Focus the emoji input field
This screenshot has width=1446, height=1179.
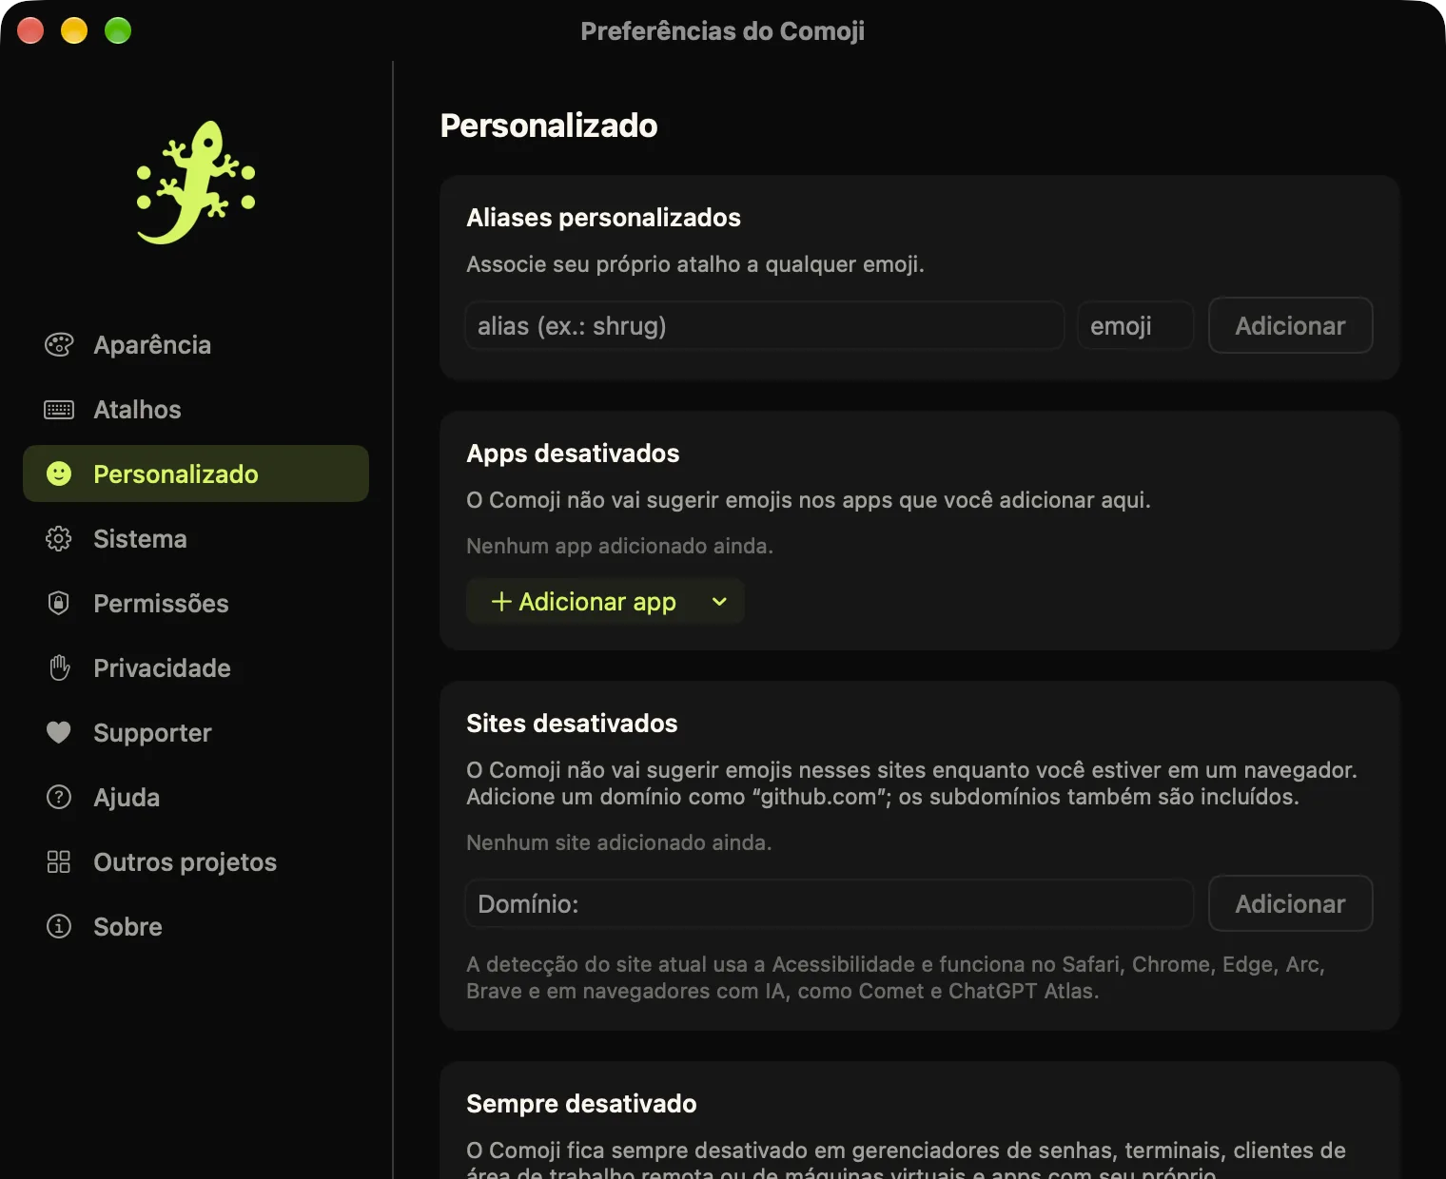tap(1135, 326)
